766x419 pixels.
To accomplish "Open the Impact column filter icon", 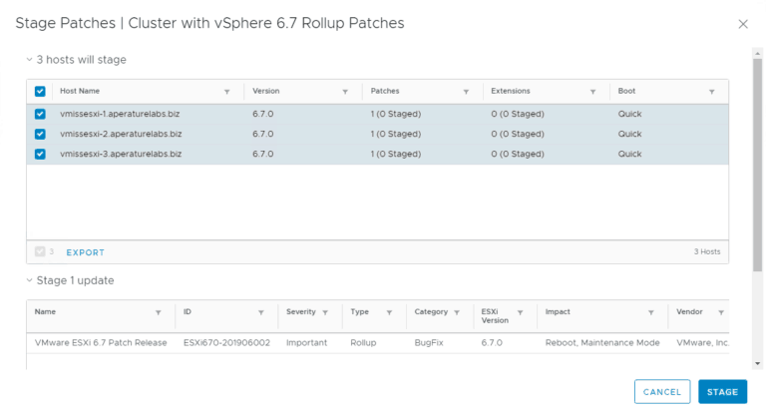I will 650,312.
